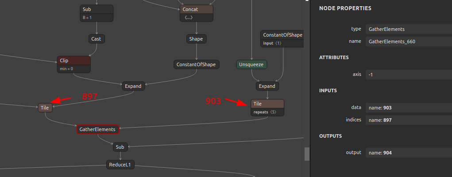This screenshot has height=177, width=452.
Task: Select the ReduceL1 node
Action: (x=120, y=165)
